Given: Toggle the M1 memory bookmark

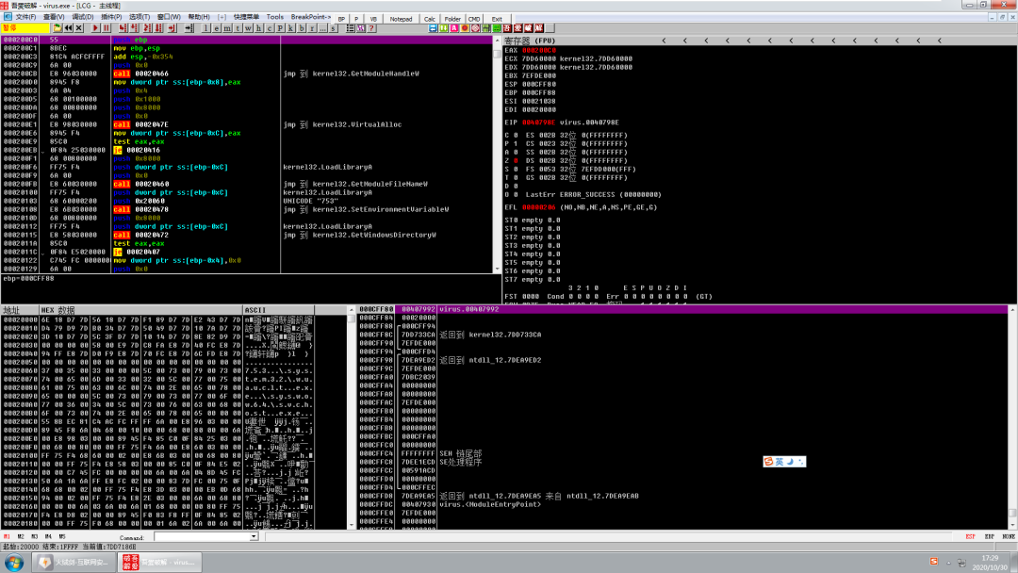Looking at the screenshot, I should [x=7, y=536].
